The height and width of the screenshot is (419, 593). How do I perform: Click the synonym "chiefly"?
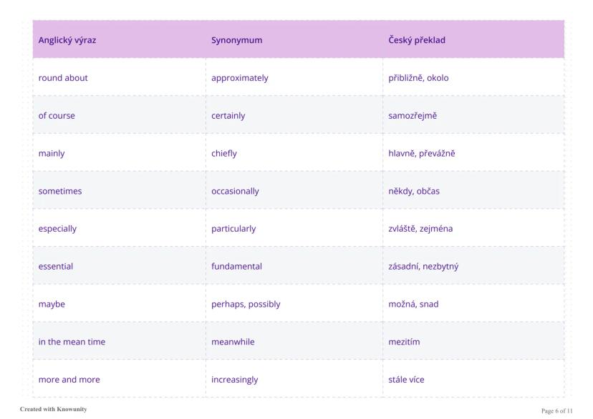click(224, 153)
